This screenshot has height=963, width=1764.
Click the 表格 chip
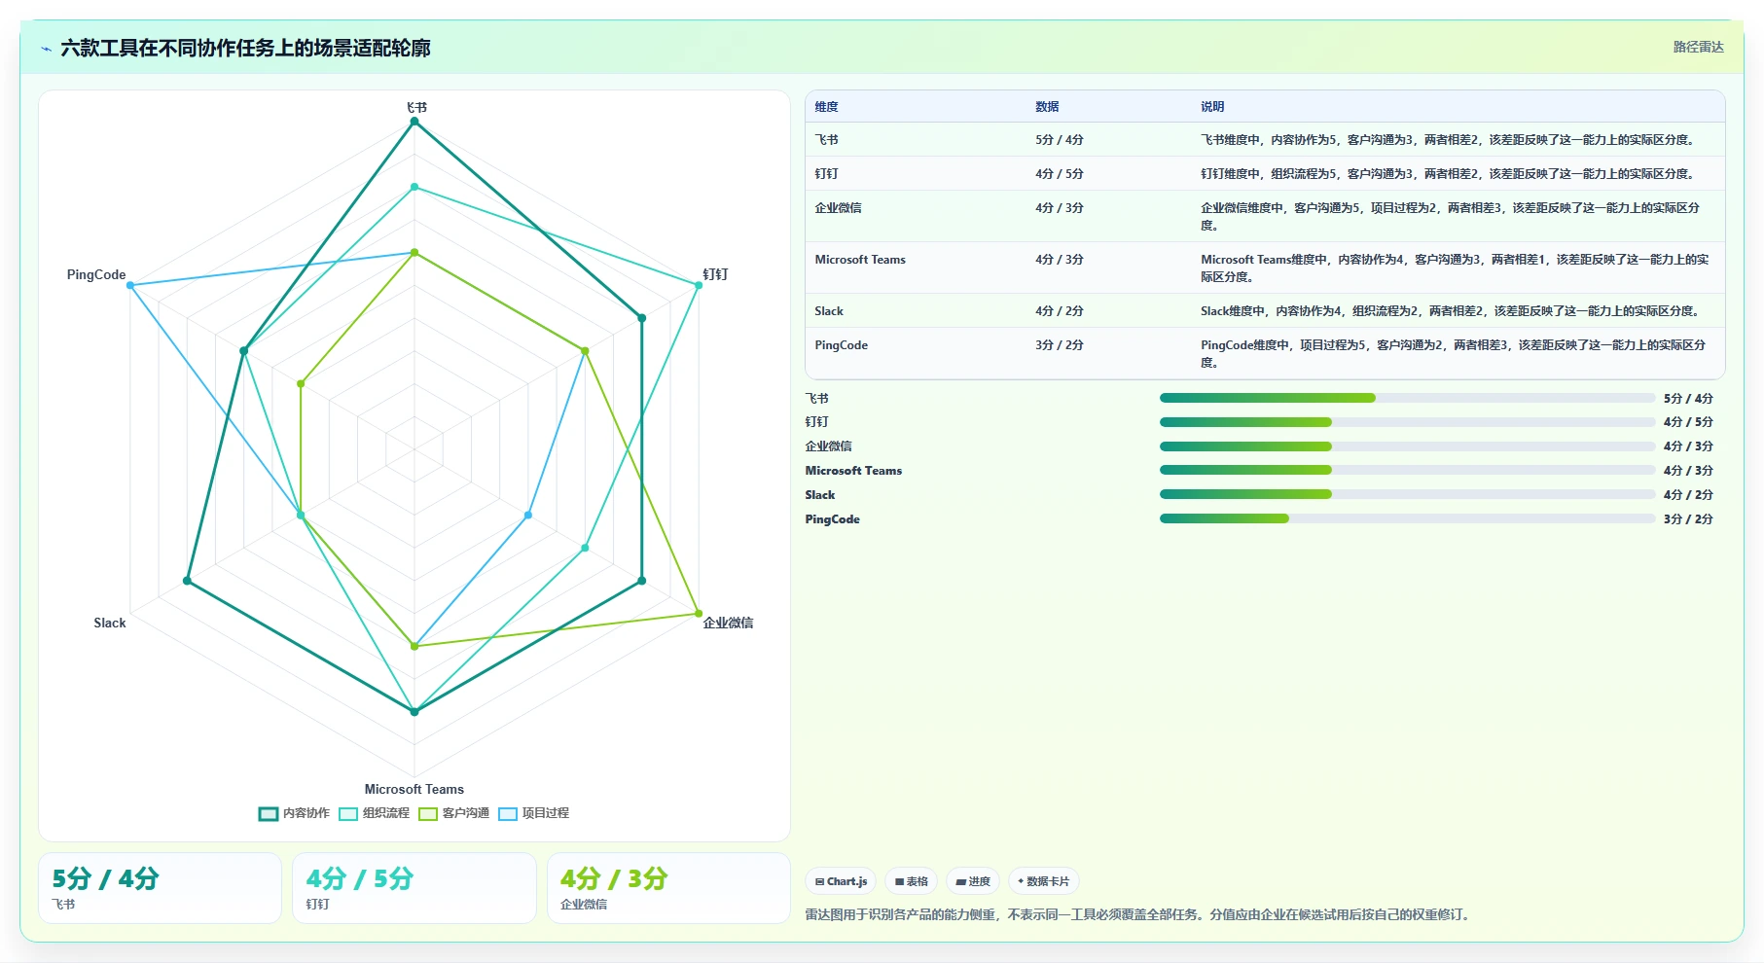tap(912, 881)
